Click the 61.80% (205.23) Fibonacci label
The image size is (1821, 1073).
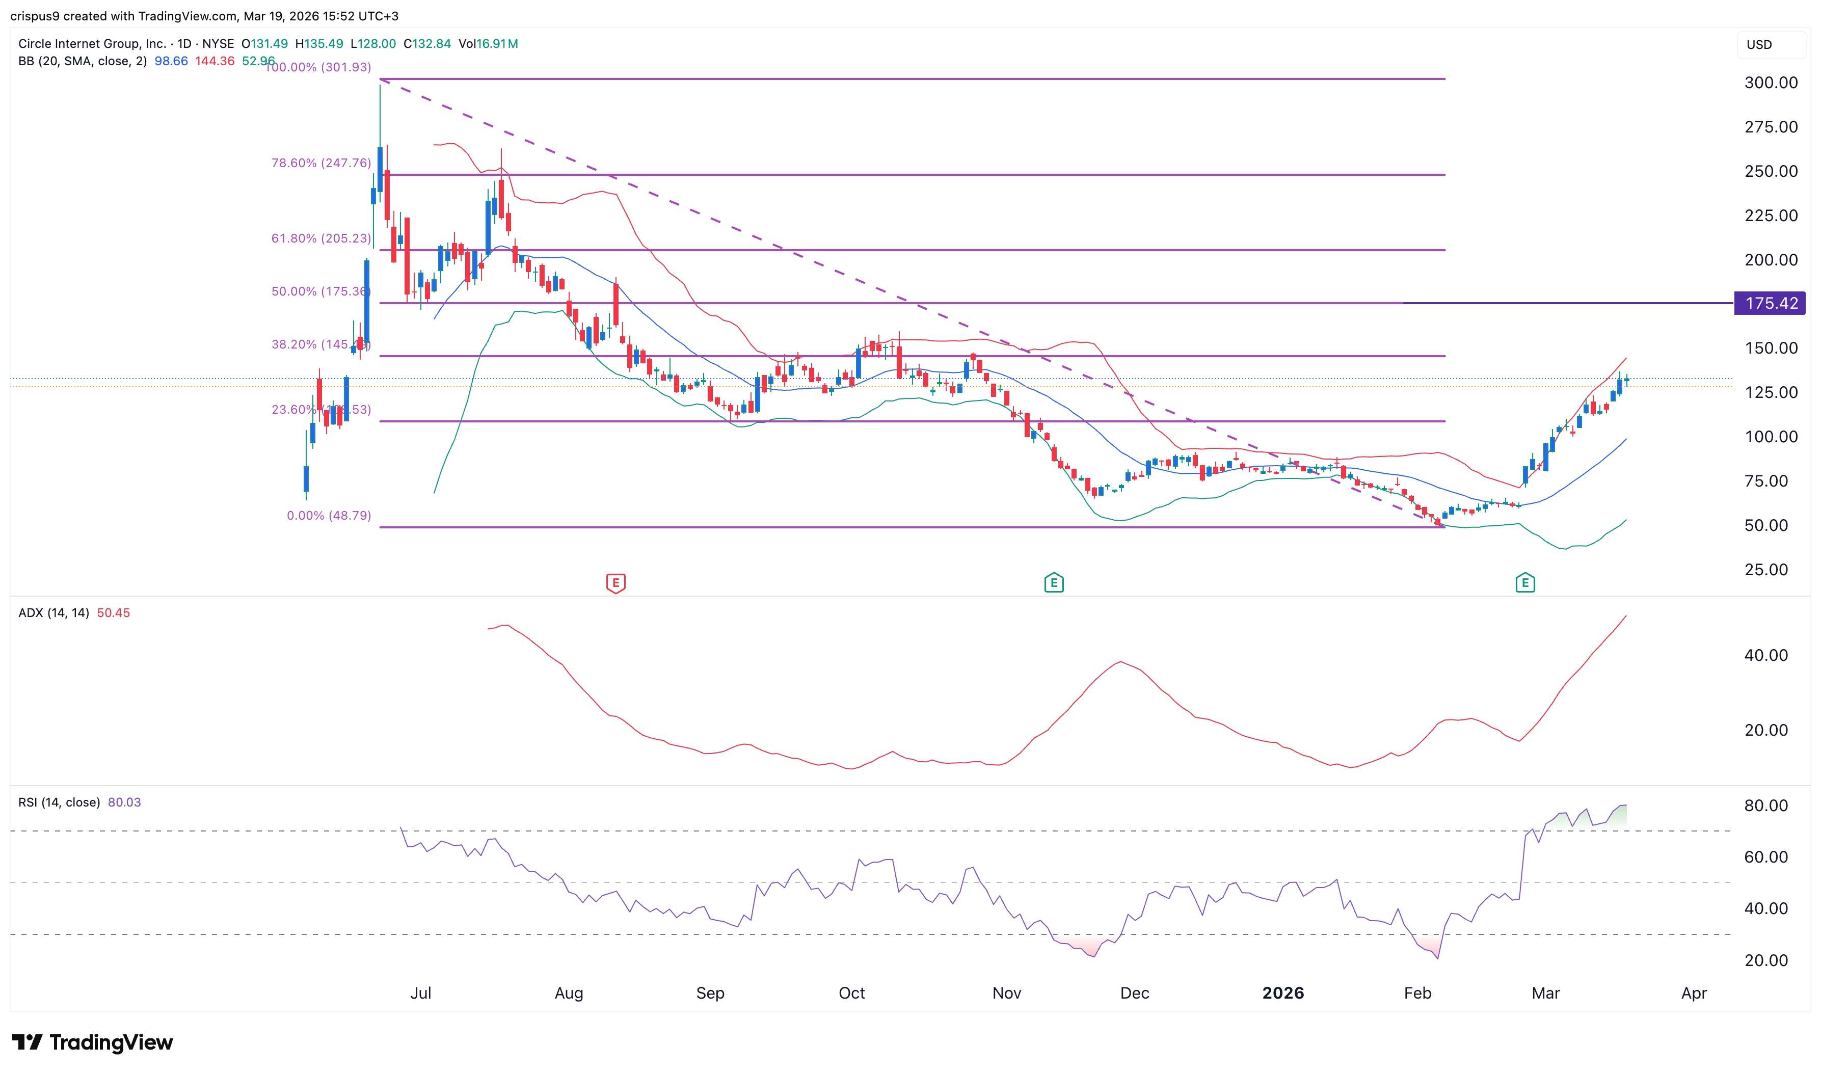(x=321, y=238)
